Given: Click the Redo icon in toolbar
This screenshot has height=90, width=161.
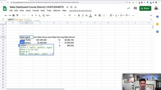Looking at the screenshot, I should (10, 15).
